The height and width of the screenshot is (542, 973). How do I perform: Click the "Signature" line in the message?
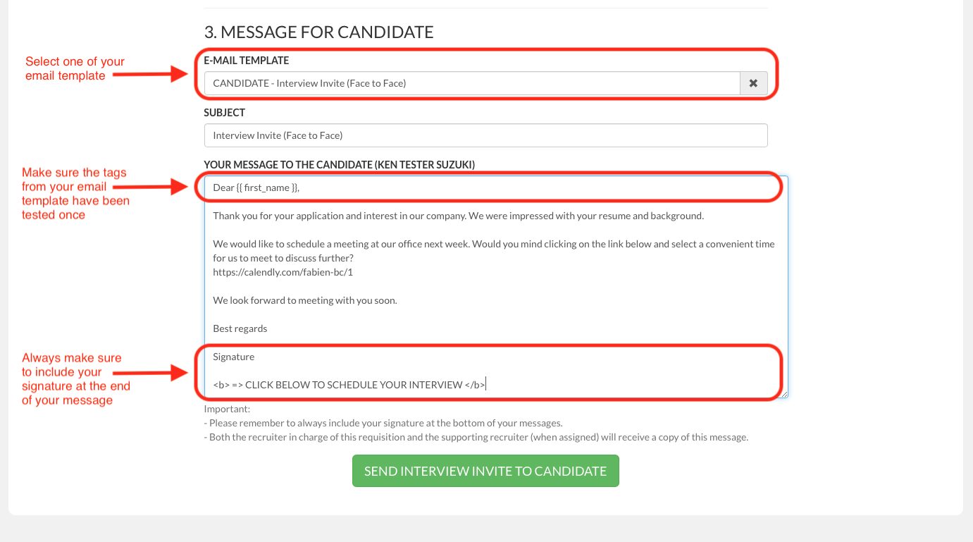[x=234, y=357]
